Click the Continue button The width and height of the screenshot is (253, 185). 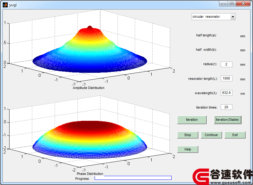[x=211, y=135]
